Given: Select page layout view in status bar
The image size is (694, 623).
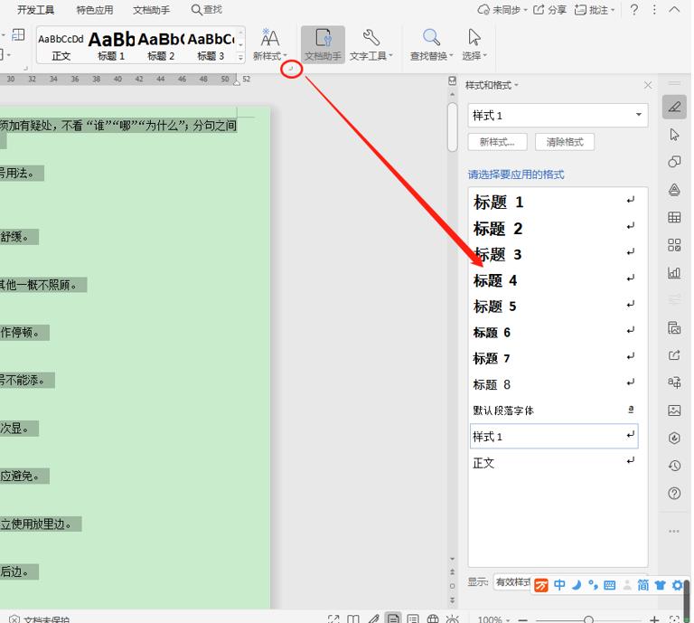Looking at the screenshot, I should click(392, 619).
